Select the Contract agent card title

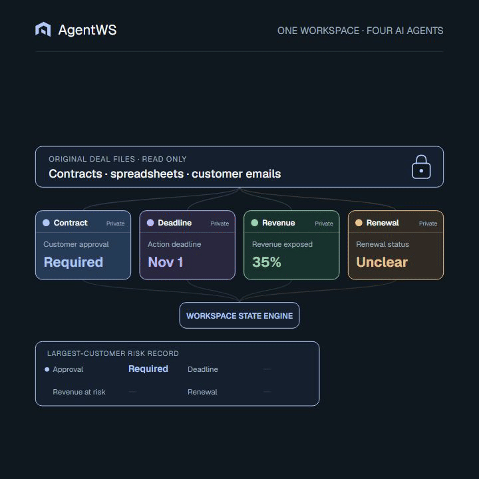click(71, 223)
